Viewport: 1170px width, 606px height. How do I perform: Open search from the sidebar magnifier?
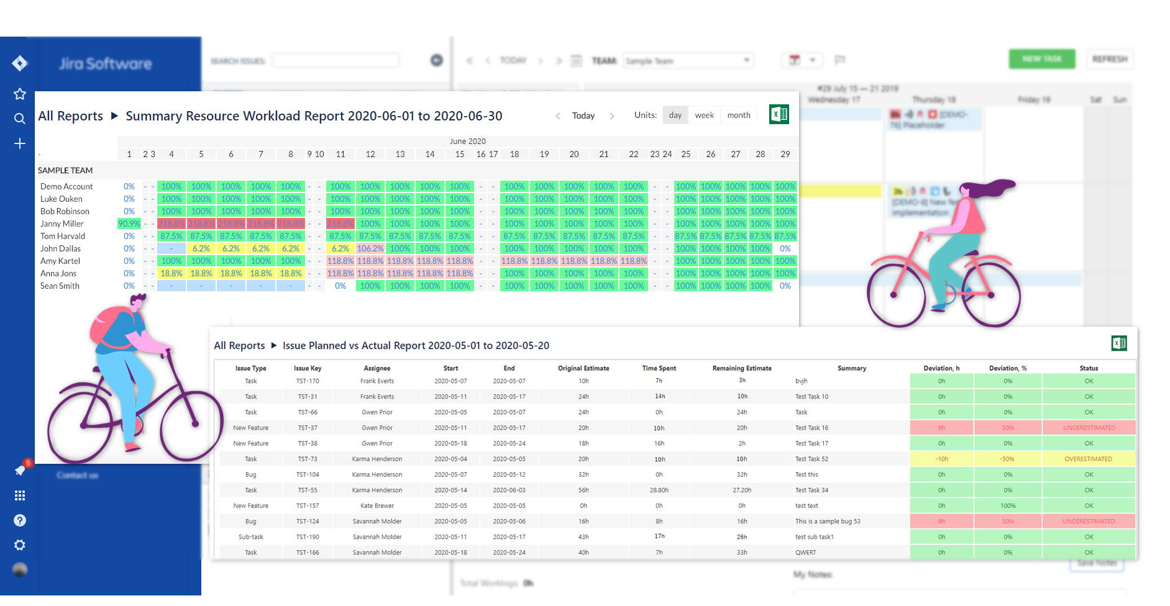point(20,119)
